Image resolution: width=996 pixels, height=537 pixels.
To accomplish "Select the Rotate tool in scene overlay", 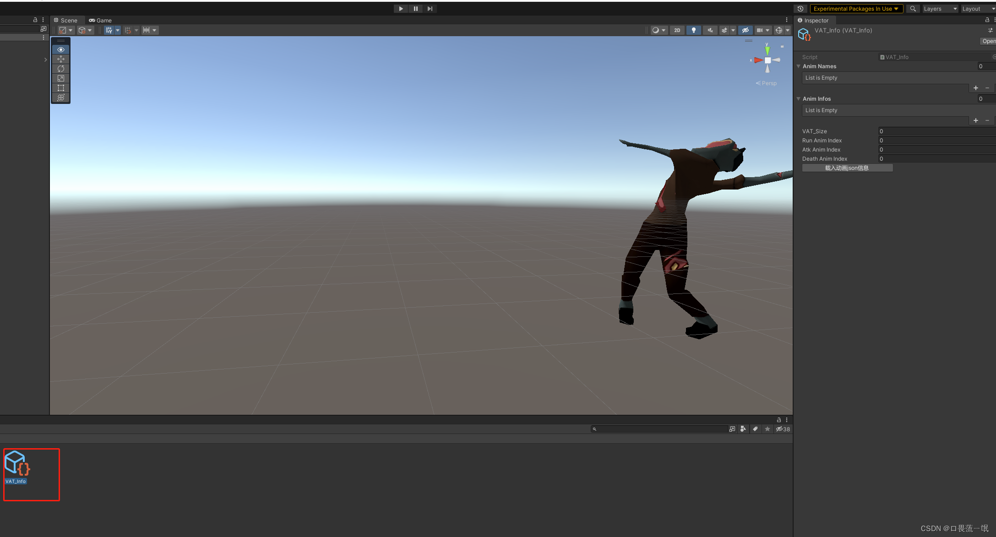I will (61, 69).
